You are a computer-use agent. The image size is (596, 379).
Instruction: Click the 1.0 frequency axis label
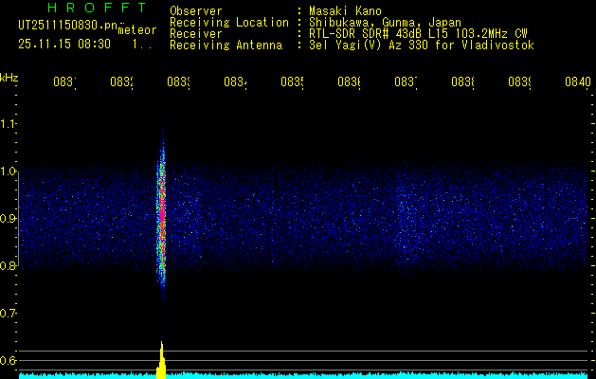coord(9,171)
